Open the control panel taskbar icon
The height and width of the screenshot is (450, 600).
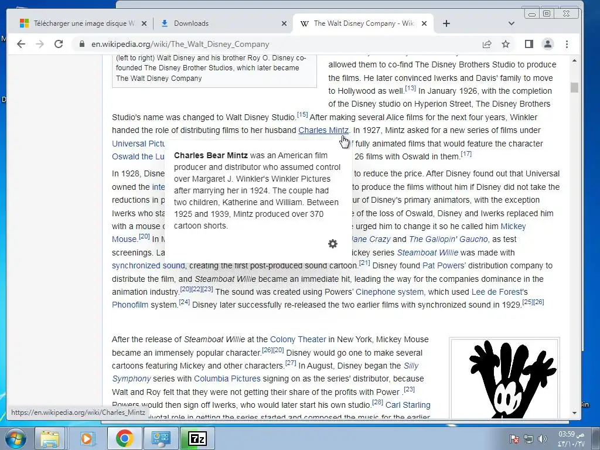pos(161,438)
